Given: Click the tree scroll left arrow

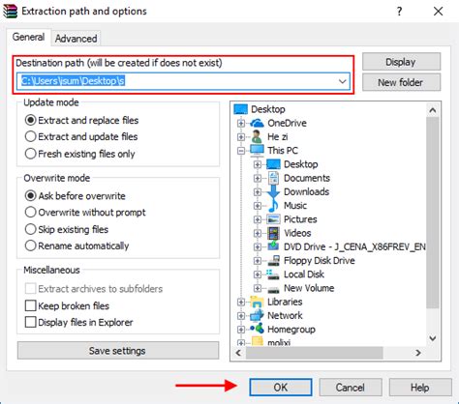Looking at the screenshot, I should [238, 353].
